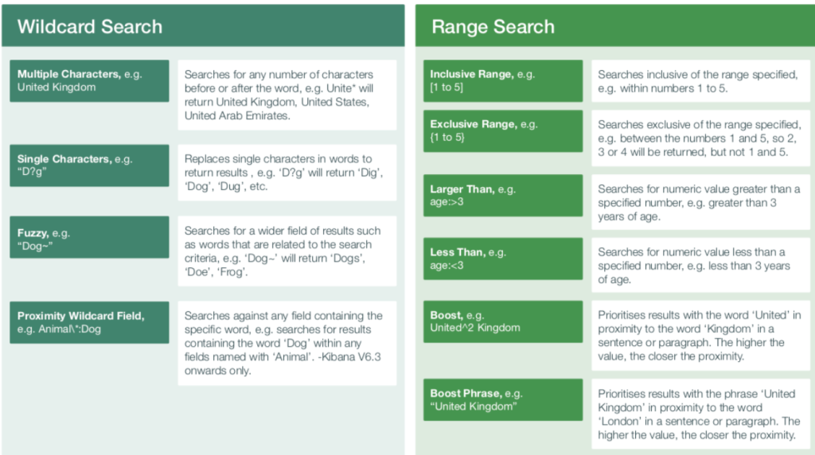
Task: Click the Unite* wildcard description text
Action: pos(287,95)
